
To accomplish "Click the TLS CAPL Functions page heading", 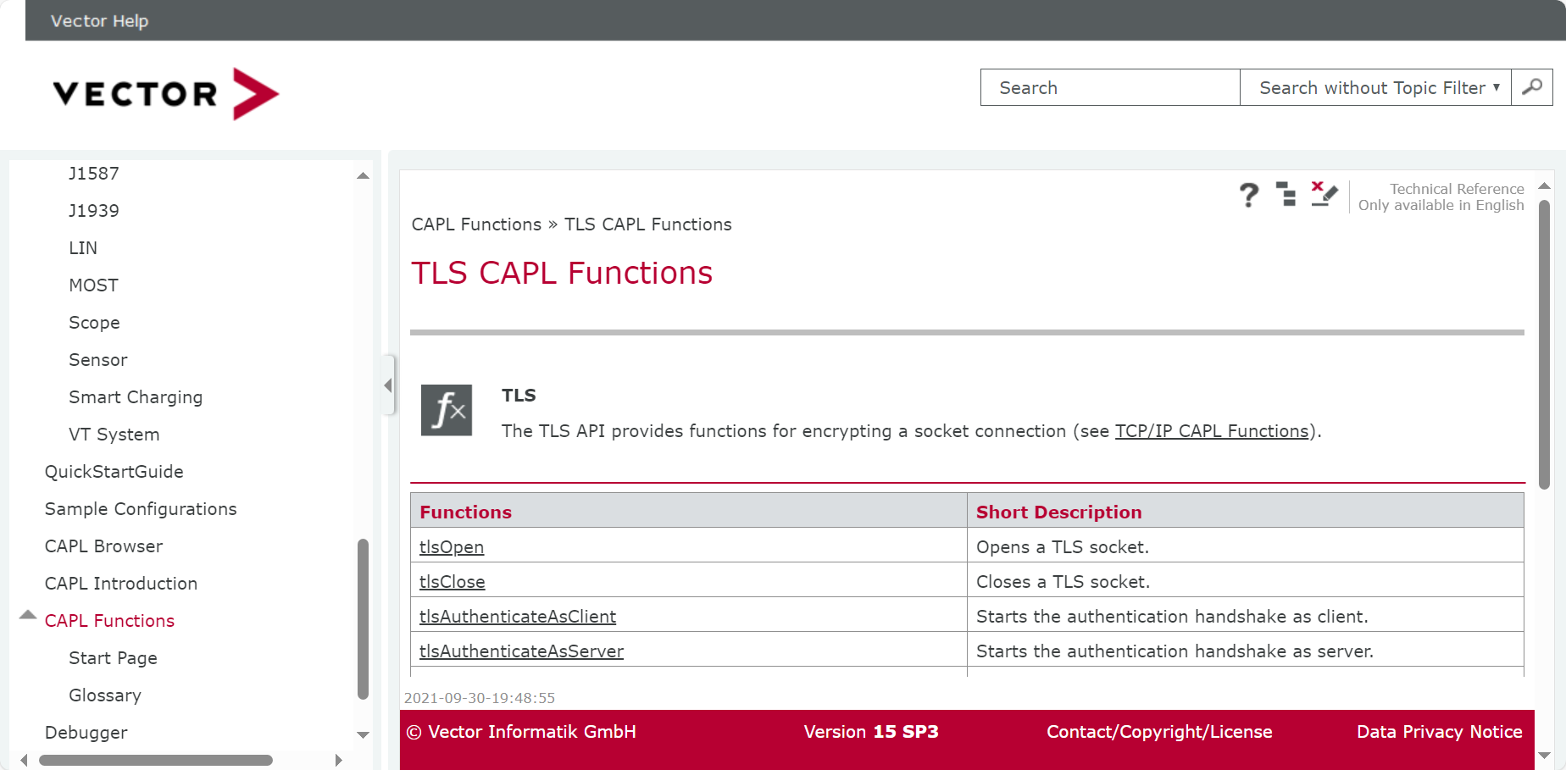I will [562, 274].
